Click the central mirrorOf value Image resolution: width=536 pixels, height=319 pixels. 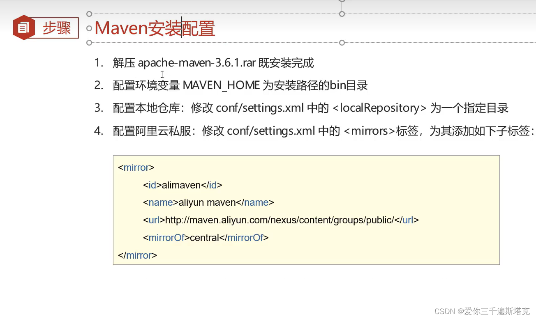pos(206,237)
